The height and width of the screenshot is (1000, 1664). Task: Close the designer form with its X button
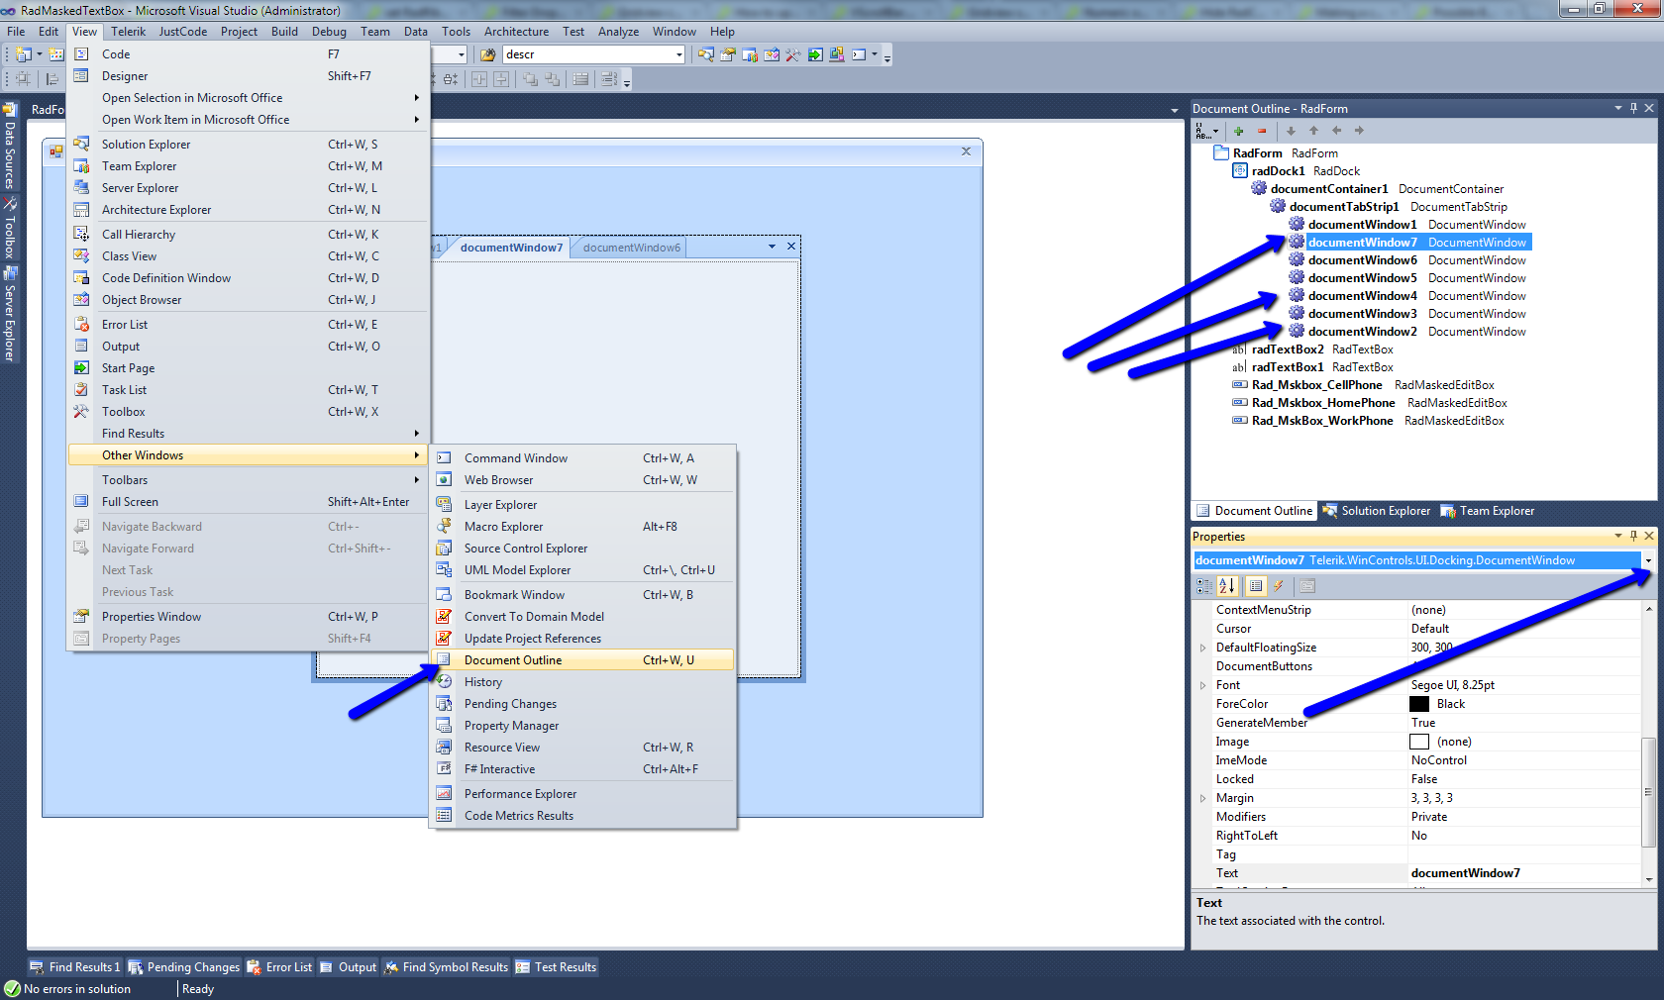point(966,151)
